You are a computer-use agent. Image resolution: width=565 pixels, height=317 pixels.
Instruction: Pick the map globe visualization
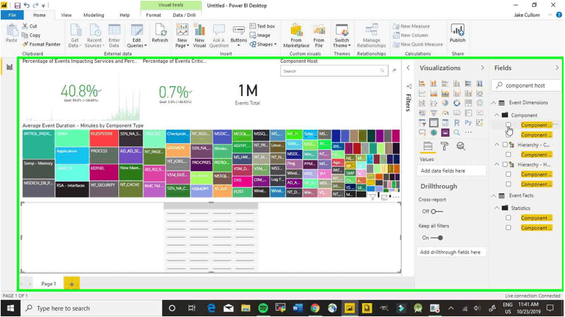coord(480,103)
